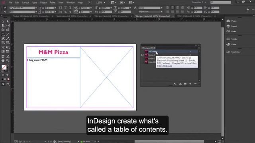Image resolution: width=255 pixels, height=143 pixels.
Task: Select the Pencil tool
Action: click(x=8, y=39)
